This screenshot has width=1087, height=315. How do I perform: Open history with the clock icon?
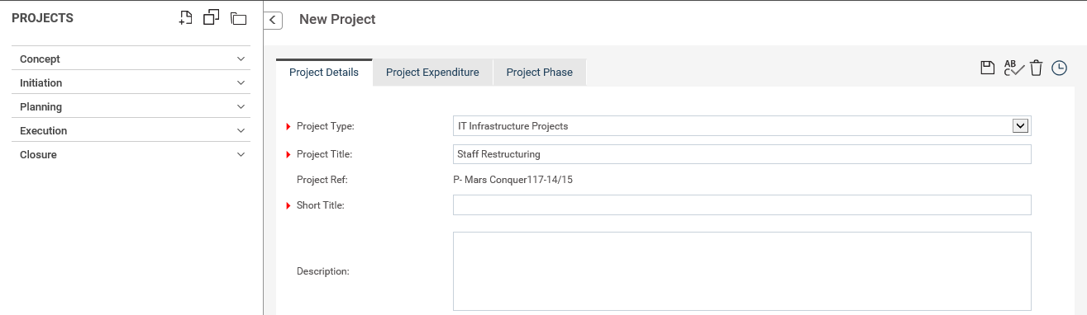pyautogui.click(x=1059, y=68)
